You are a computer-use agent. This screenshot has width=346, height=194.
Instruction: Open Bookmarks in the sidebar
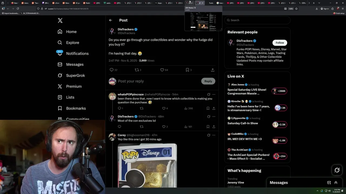click(x=72, y=108)
